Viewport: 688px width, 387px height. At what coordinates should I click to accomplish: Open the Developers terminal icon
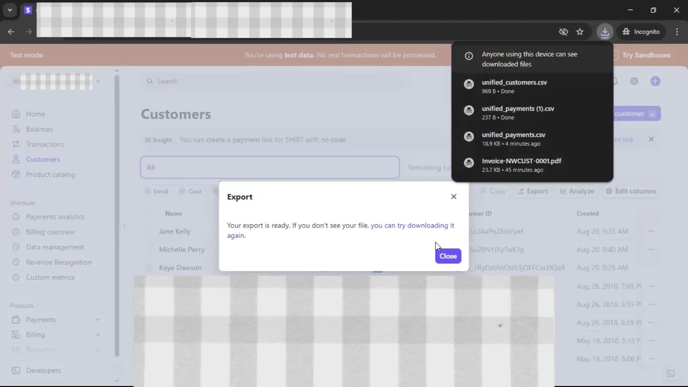[x=16, y=371]
